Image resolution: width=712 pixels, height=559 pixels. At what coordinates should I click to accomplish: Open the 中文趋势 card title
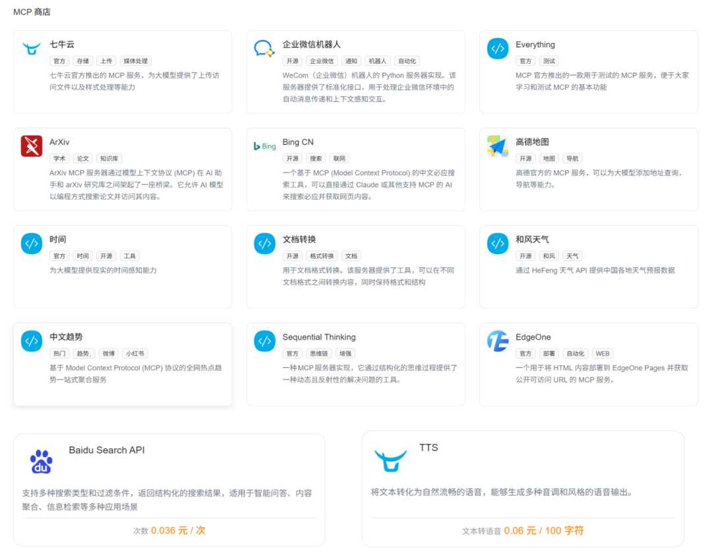67,337
